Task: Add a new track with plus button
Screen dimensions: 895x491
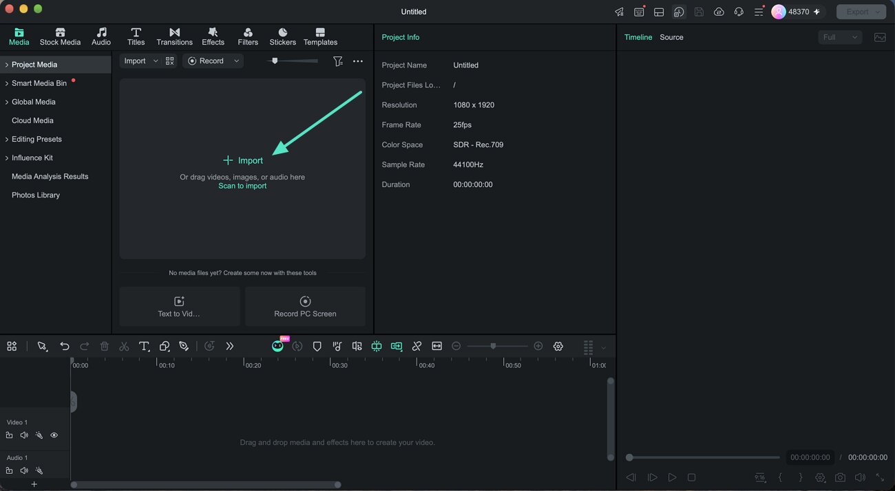Action: coord(34,484)
